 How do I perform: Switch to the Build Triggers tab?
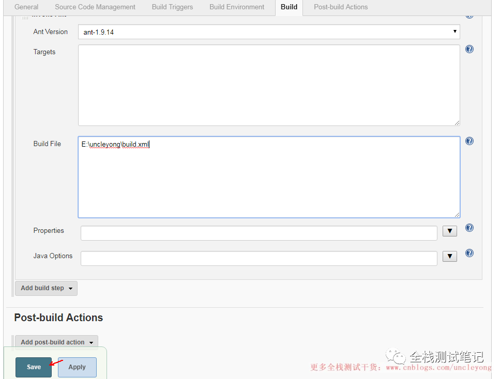pyautogui.click(x=172, y=7)
